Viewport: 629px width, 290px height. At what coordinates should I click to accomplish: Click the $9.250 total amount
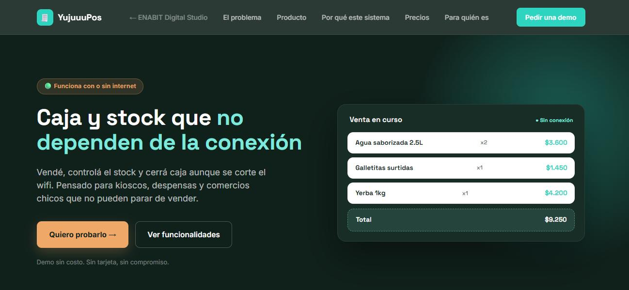point(556,220)
